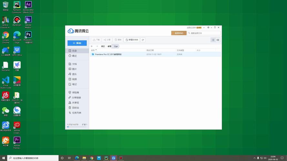287x161 pixels.
Task: Open the 目录 directory section in sidebar
Action: click(x=77, y=51)
